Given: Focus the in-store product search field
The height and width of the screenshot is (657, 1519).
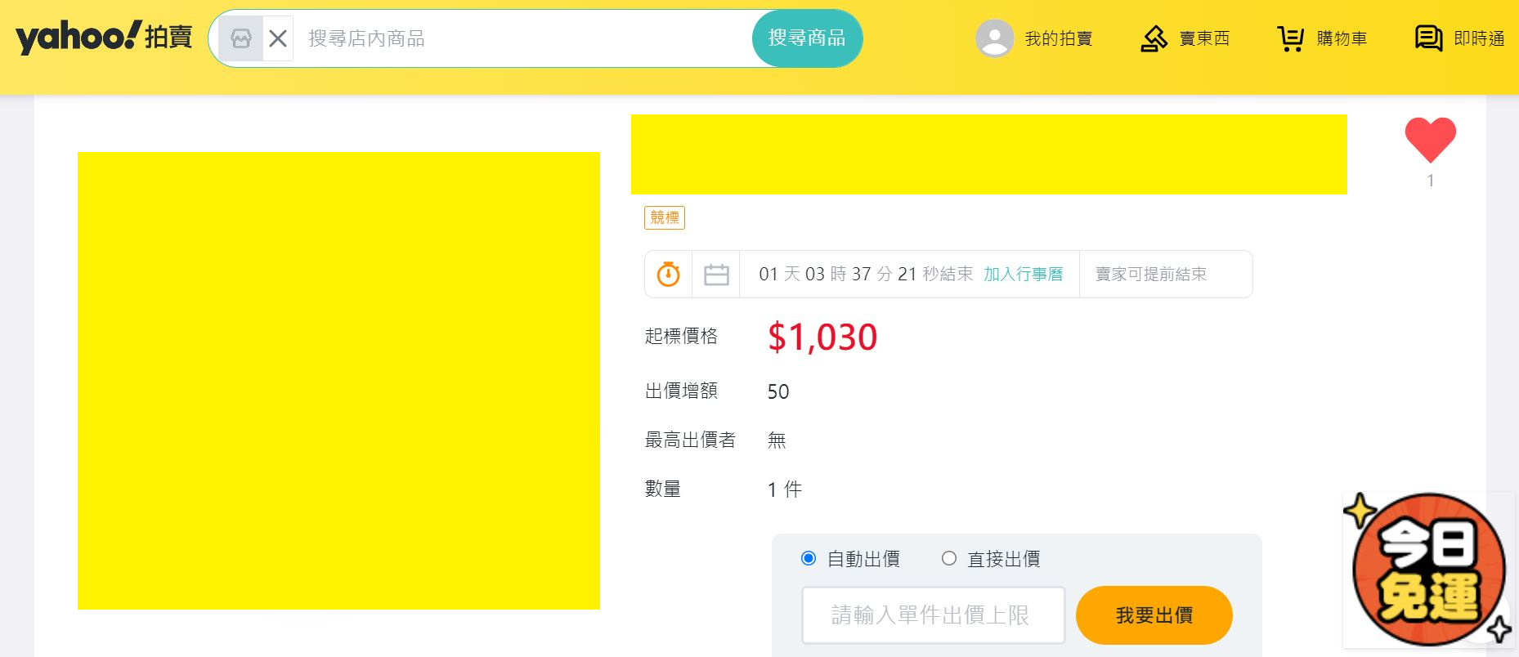Looking at the screenshot, I should (522, 38).
